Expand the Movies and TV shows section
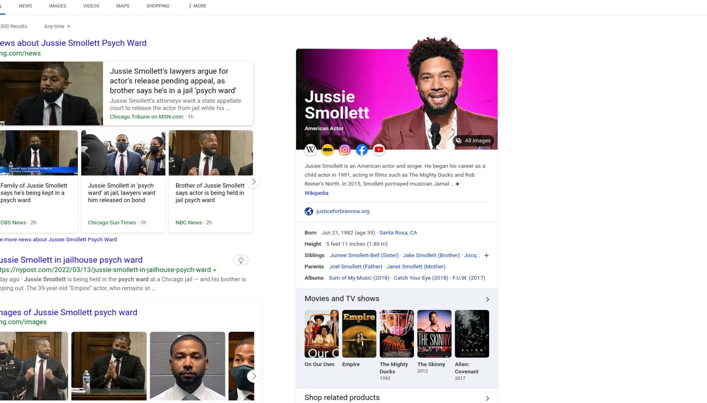707x403 pixels. coord(487,299)
